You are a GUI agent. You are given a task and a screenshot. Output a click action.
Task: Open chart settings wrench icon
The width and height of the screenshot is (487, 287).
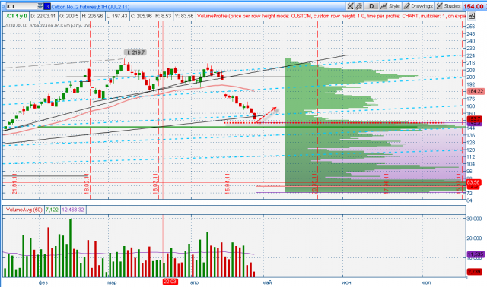click(358, 6)
